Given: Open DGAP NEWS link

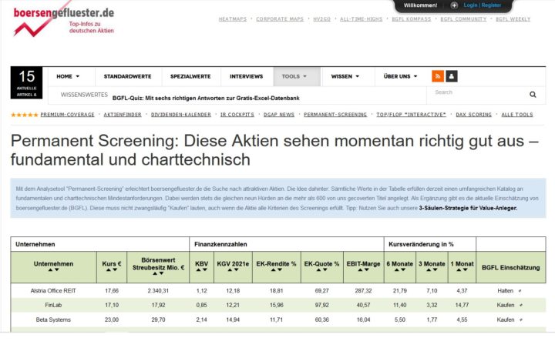Looking at the screenshot, I should (x=279, y=115).
